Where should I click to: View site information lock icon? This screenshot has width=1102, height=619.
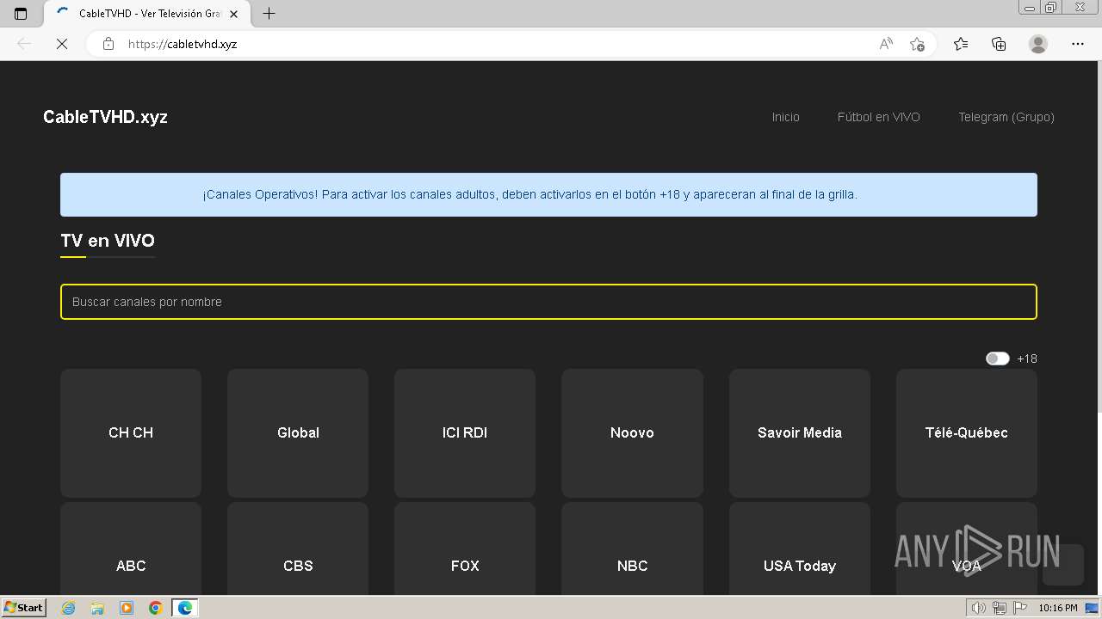click(x=108, y=44)
